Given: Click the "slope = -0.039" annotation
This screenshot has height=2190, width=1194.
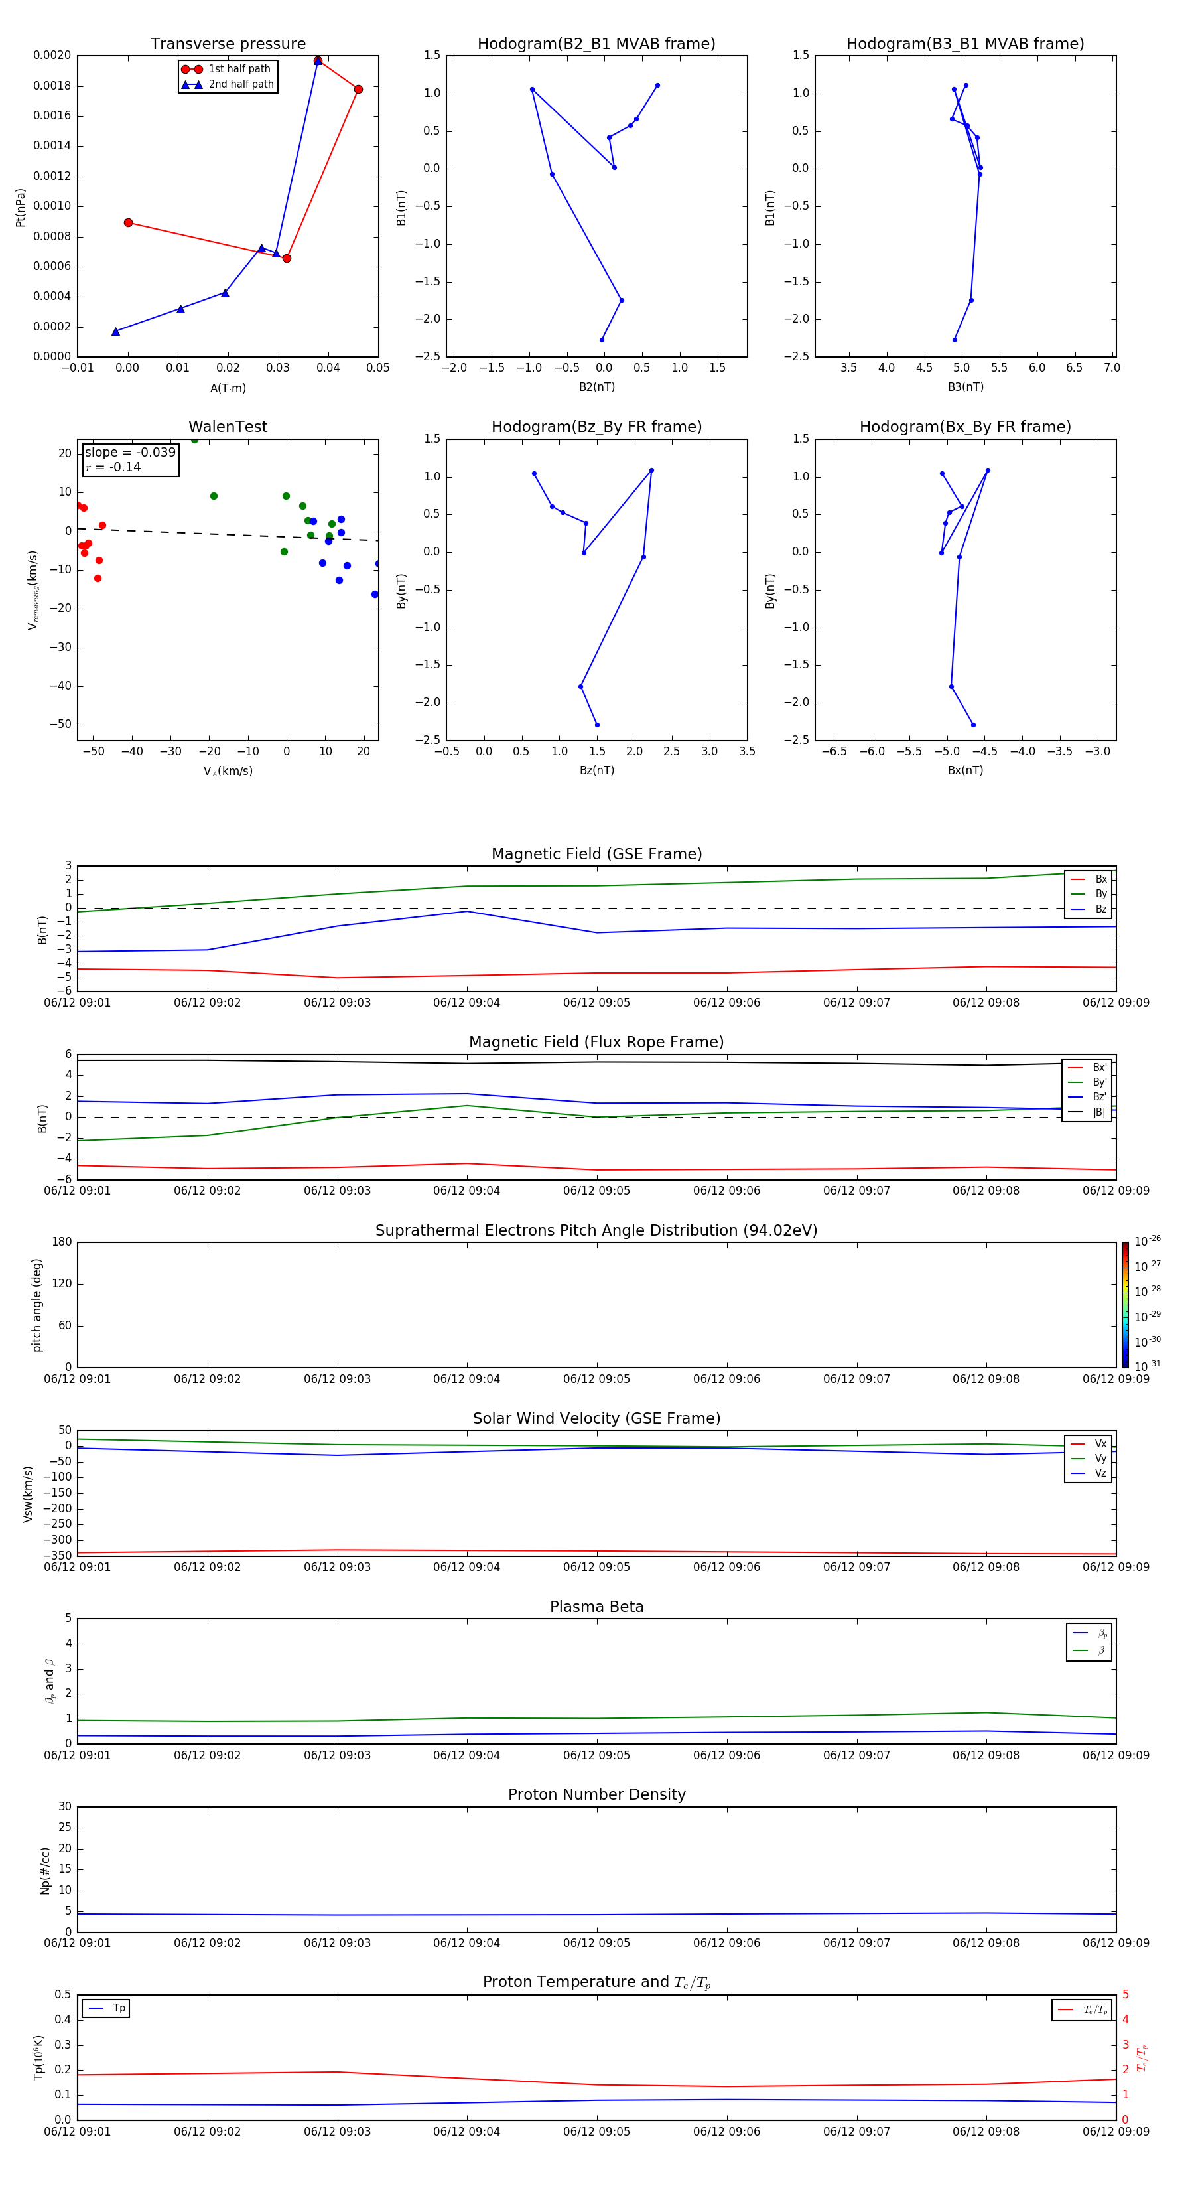Looking at the screenshot, I should point(130,453).
